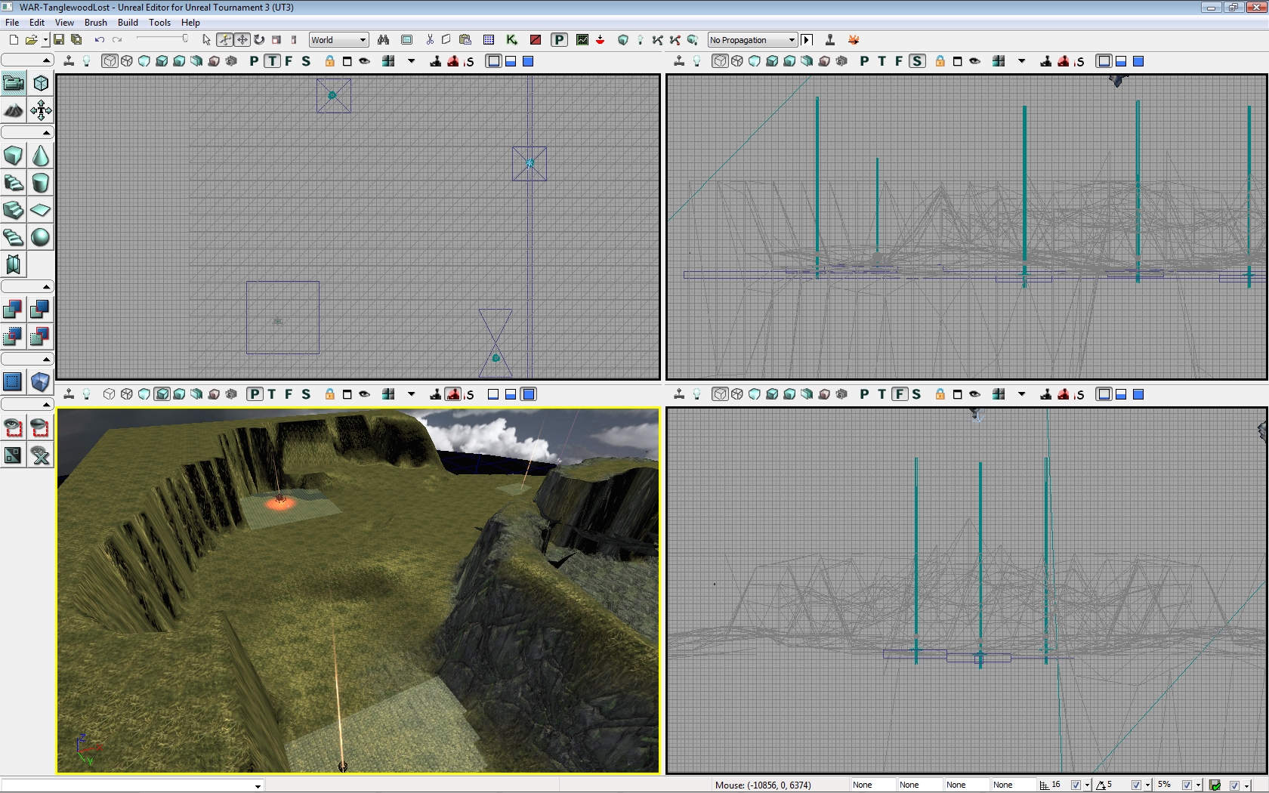Collapse the brush builders toolbox section

pos(27,133)
